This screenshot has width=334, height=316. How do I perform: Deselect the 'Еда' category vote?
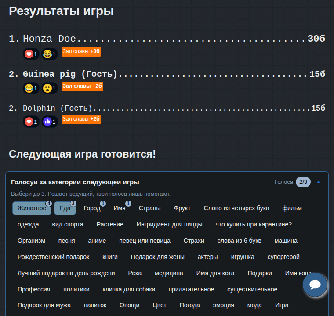pos(65,208)
